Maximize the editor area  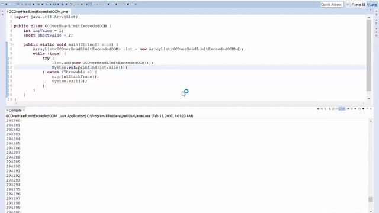[371, 10]
